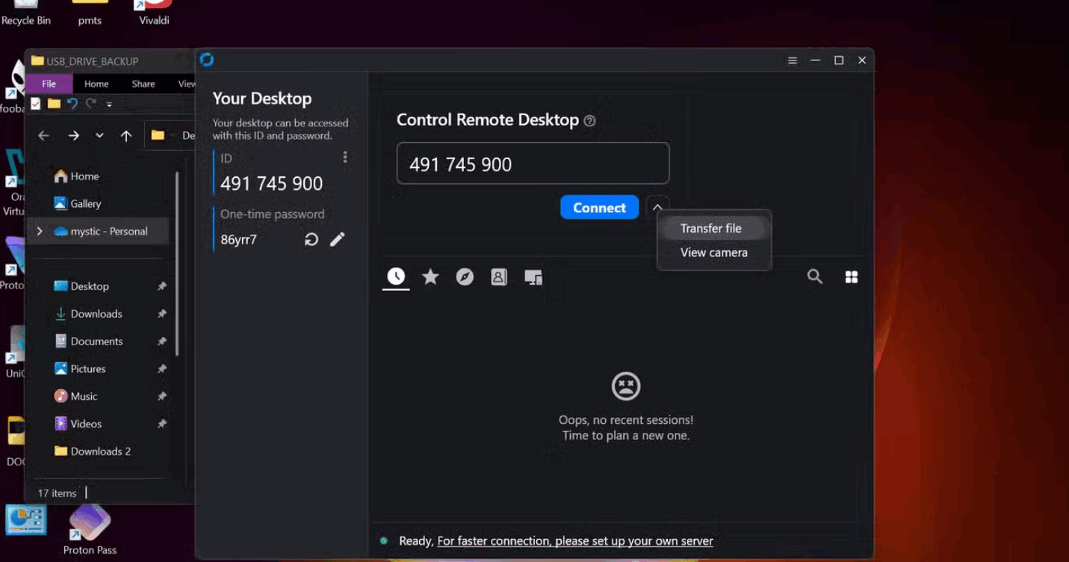This screenshot has height=562, width=1069.
Task: Expand the mystic - Personal tree item
Action: coord(40,232)
